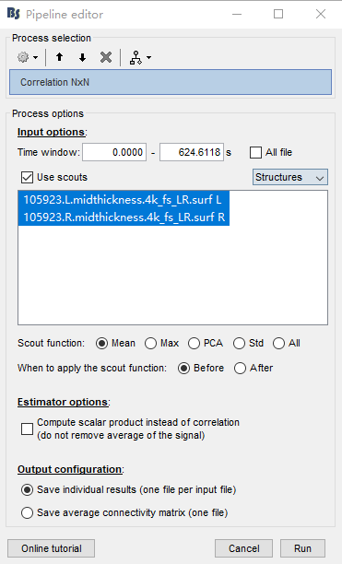Expand the dropdown arrow next to the gear icon
The width and height of the screenshot is (342, 564).
pyautogui.click(x=35, y=57)
